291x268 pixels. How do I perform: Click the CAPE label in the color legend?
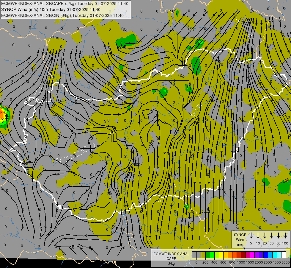tap(171, 259)
